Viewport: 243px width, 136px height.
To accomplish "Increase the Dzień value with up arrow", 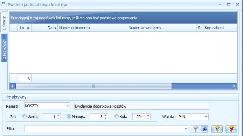I will tap(58, 115).
